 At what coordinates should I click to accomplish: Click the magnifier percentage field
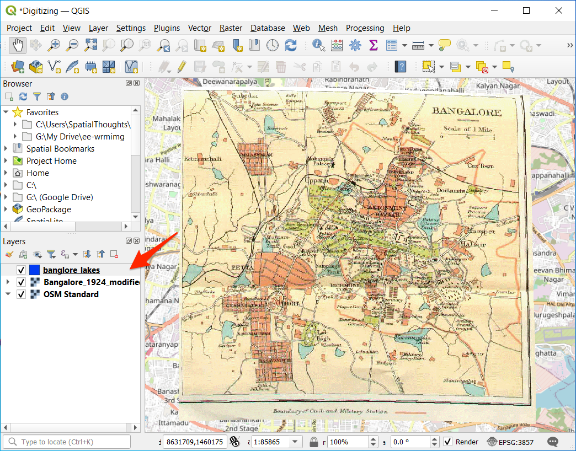348,442
